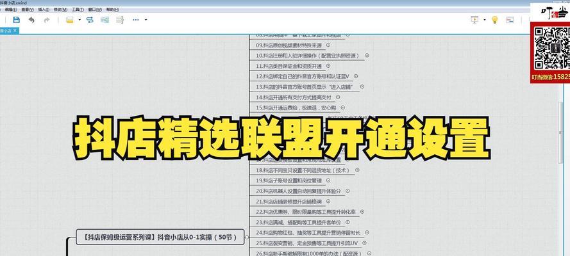This screenshot has width=570, height=256.
Task: Launch brainstorming mode with the lightbulb icon
Action: point(494,20)
